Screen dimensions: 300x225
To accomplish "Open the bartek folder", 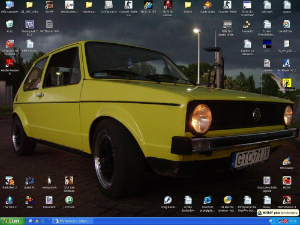I will pyautogui.click(x=188, y=5).
